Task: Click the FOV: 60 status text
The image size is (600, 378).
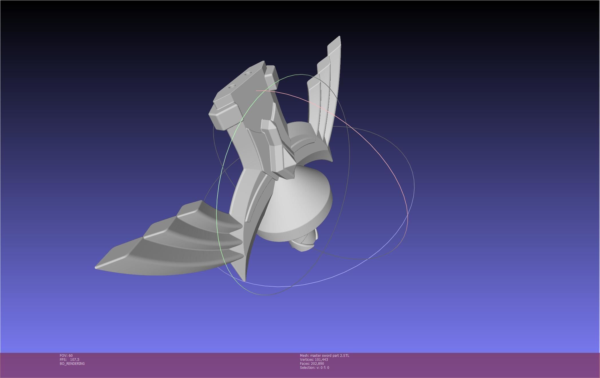Action: [x=66, y=356]
